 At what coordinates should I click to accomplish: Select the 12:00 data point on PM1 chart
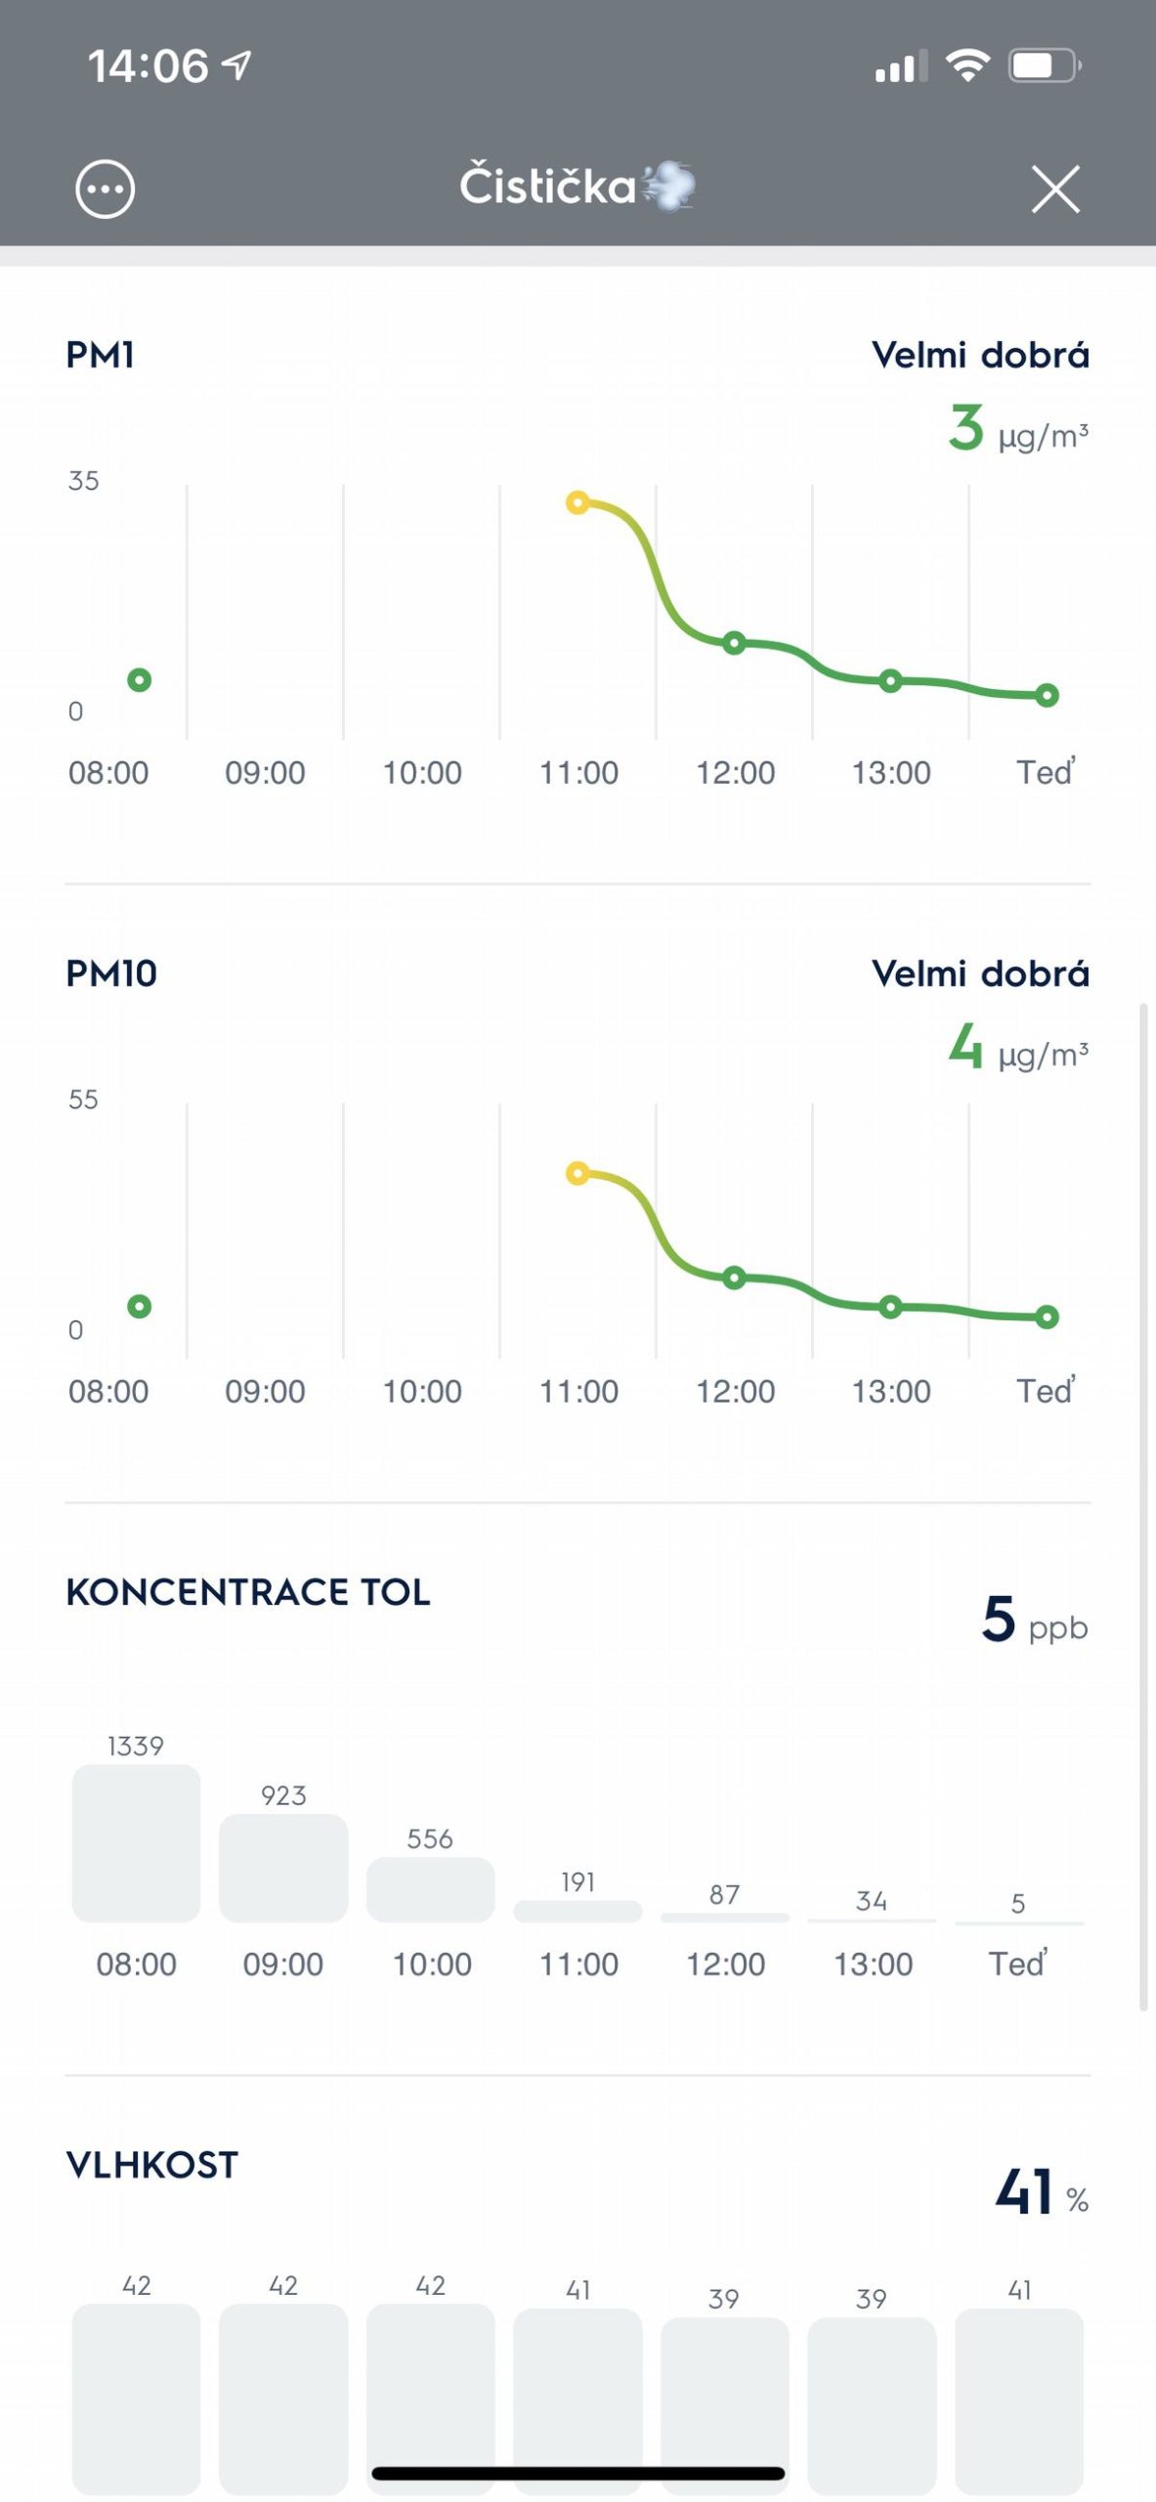tap(734, 642)
